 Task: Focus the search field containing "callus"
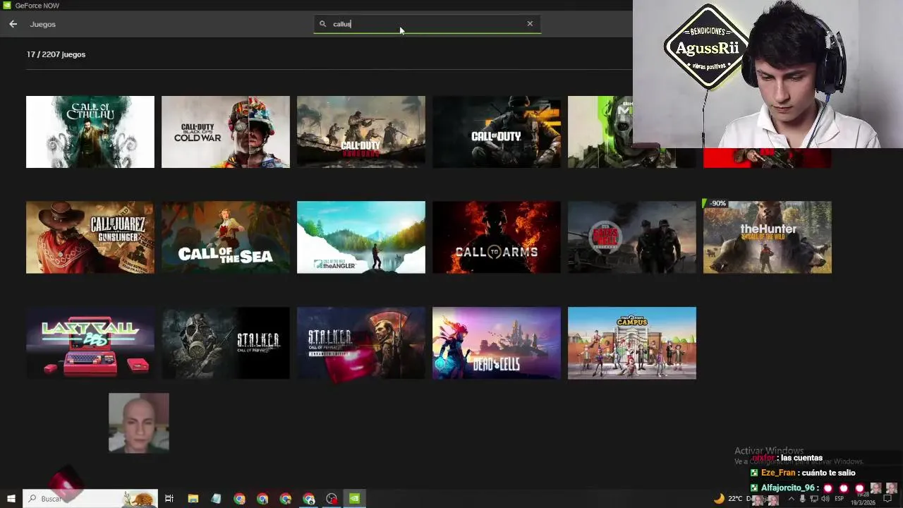coord(428,24)
